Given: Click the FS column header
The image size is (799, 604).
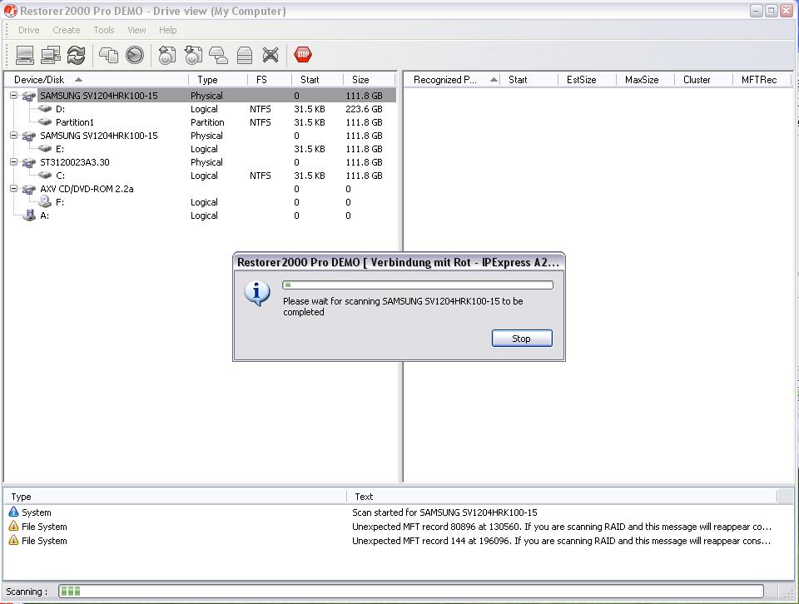Looking at the screenshot, I should (x=270, y=79).
